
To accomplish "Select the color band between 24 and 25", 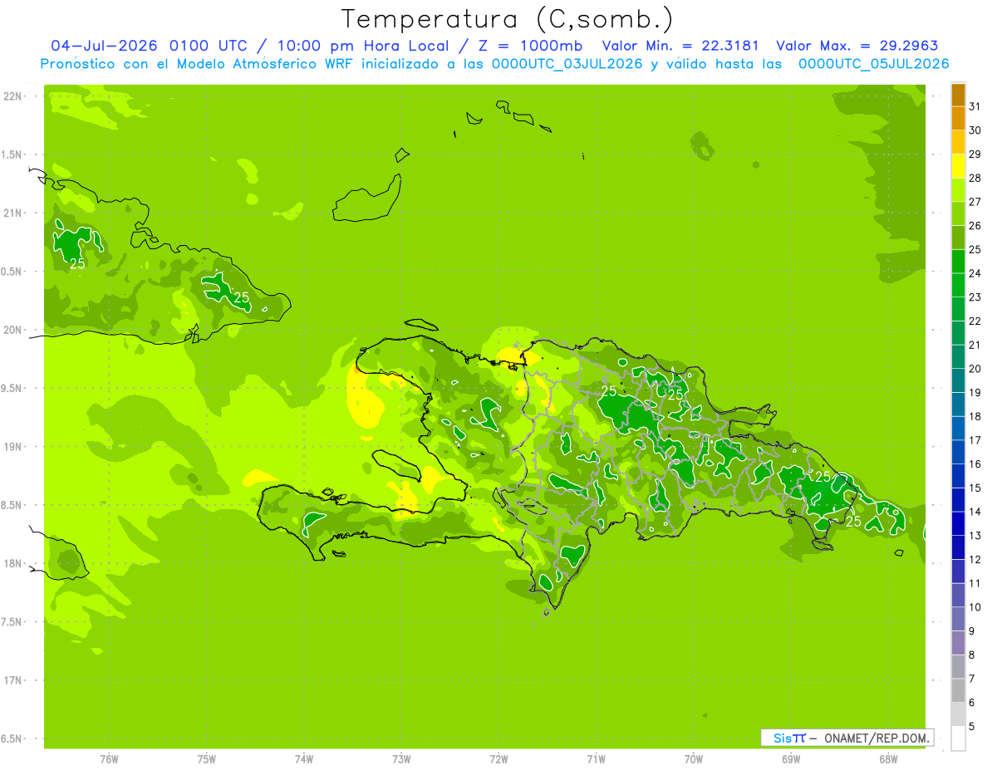I will pyautogui.click(x=958, y=262).
